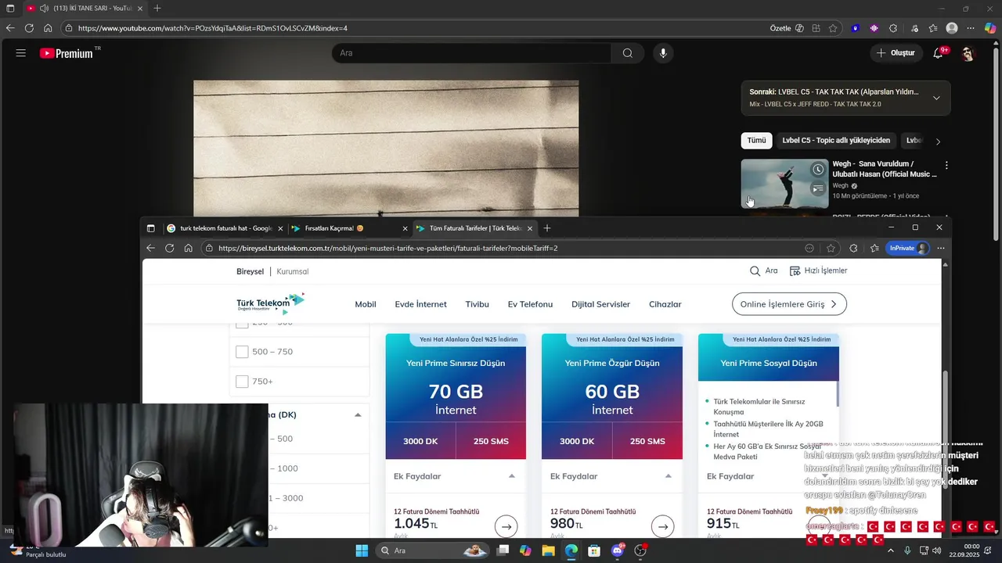Select the Tümü filter chip
Viewport: 1002px width, 563px height.
tap(756, 141)
